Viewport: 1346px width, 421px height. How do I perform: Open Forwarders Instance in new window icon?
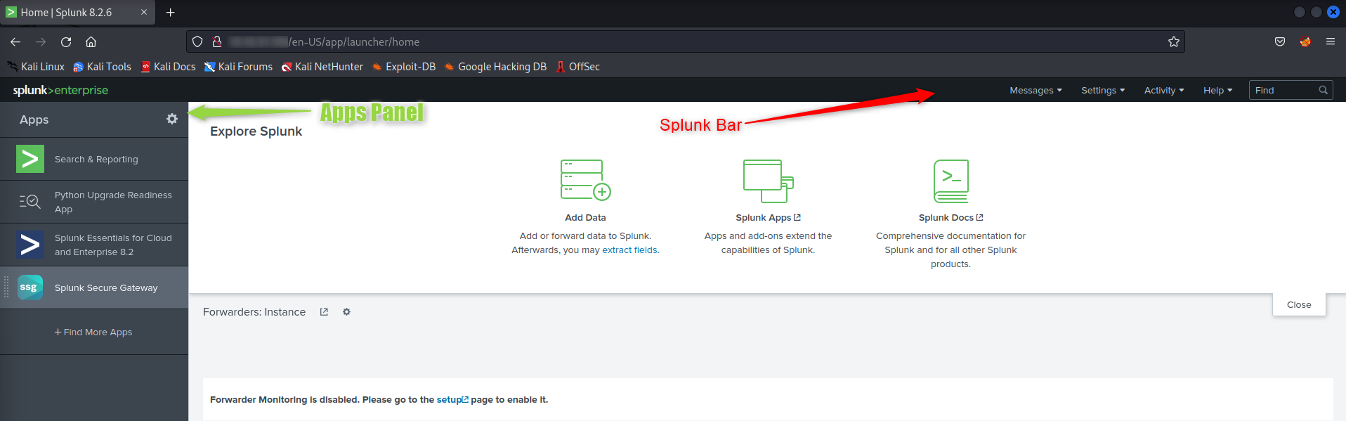324,312
